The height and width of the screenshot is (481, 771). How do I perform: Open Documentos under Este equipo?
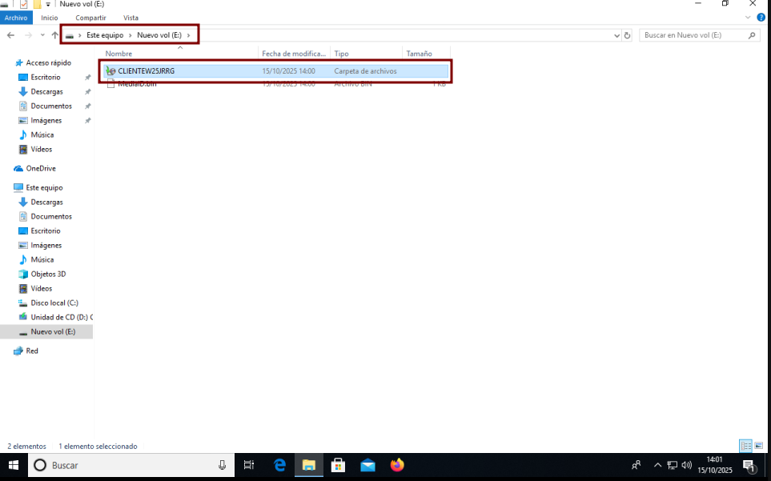51,217
